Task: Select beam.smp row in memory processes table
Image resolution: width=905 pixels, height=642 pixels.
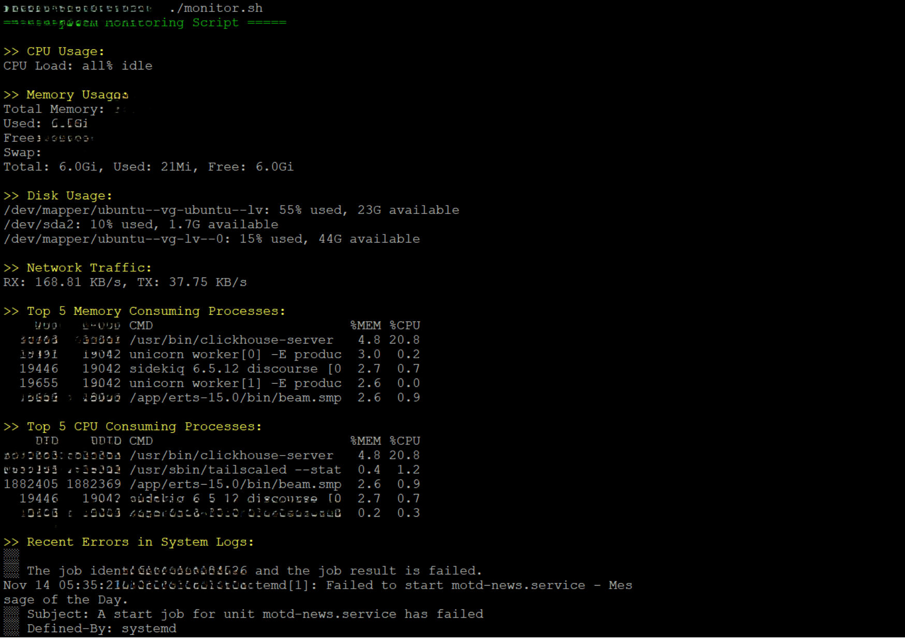Action: pos(220,398)
